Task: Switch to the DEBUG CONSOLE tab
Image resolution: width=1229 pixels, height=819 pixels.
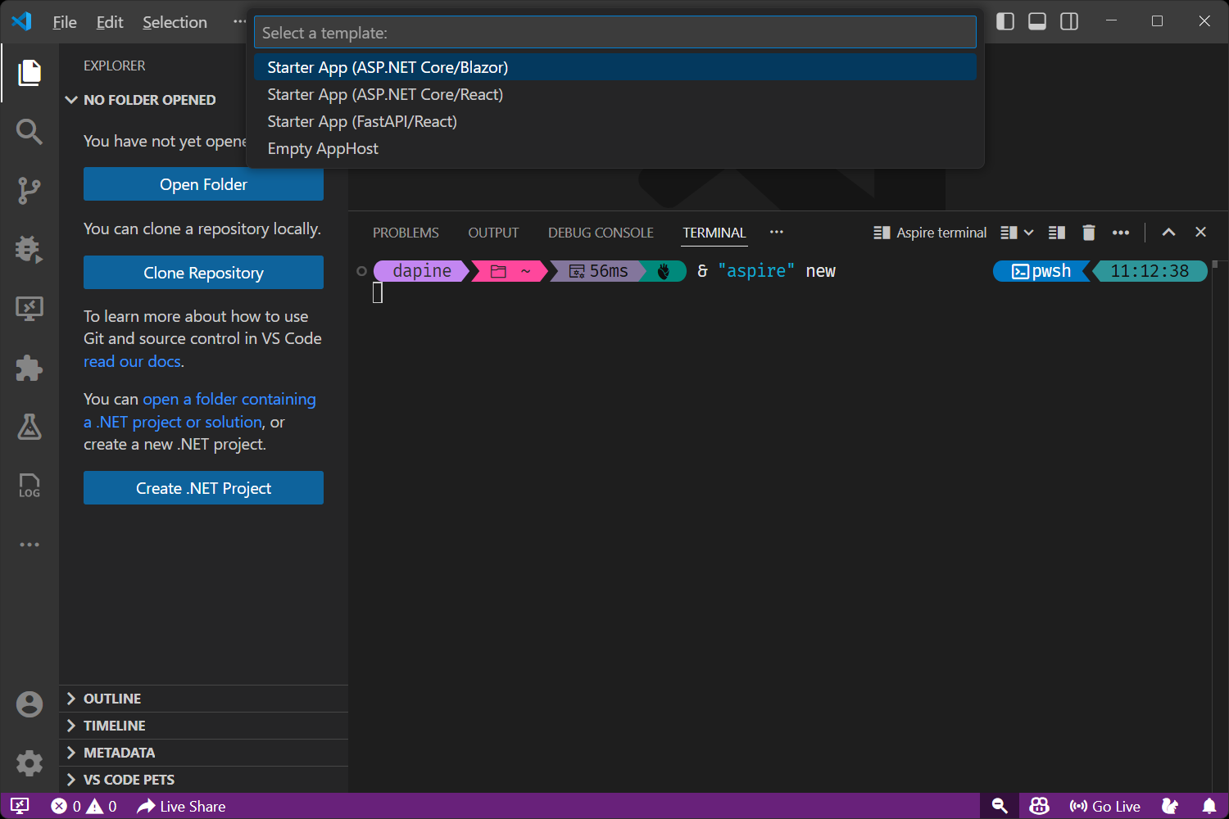Action: click(601, 232)
